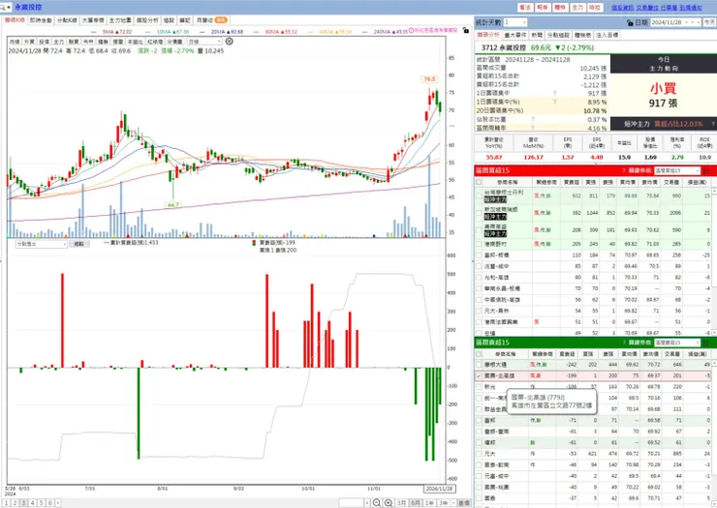717x508 pixels.
Task: Click the next page arrow after page 6
Action: (57, 502)
